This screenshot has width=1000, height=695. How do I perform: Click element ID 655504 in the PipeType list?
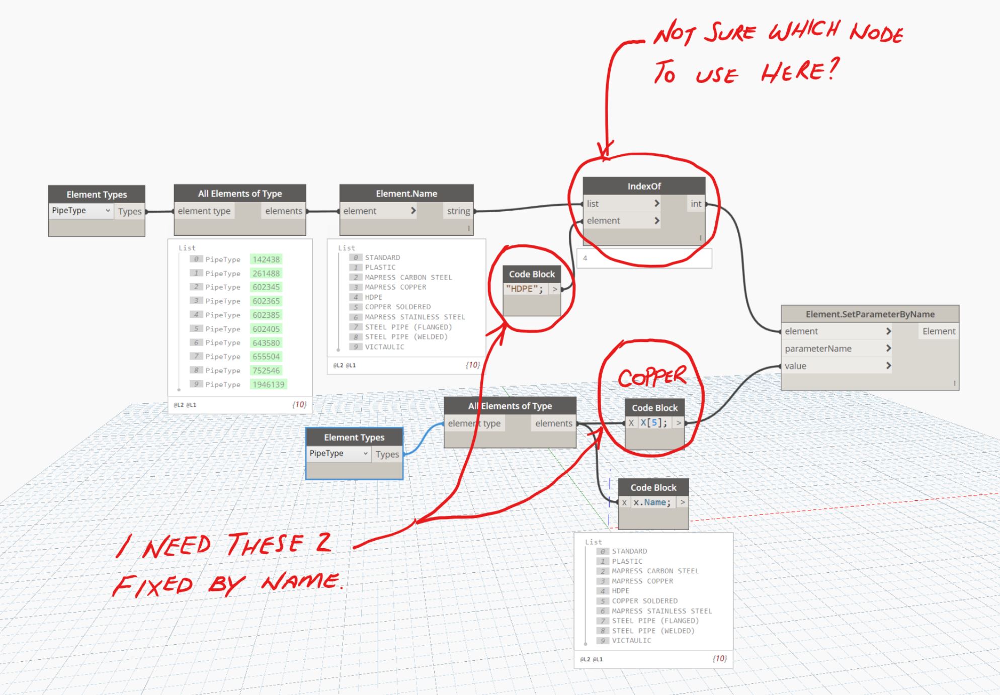[266, 357]
